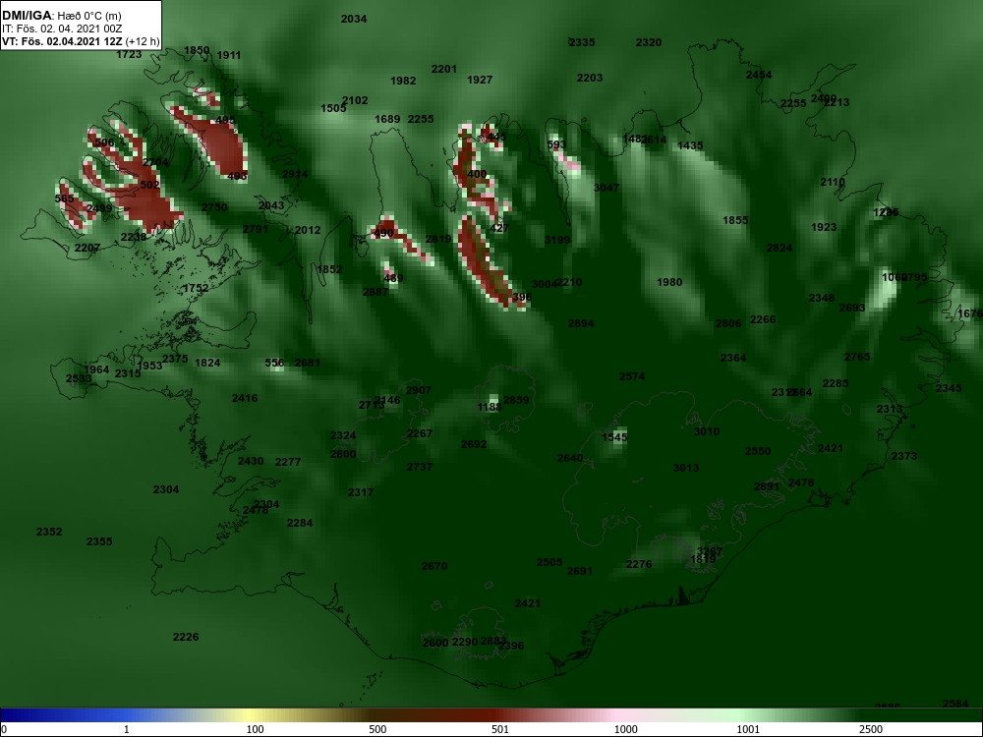Select the map value 2226
The height and width of the screenshot is (737, 983).
pyautogui.click(x=186, y=637)
